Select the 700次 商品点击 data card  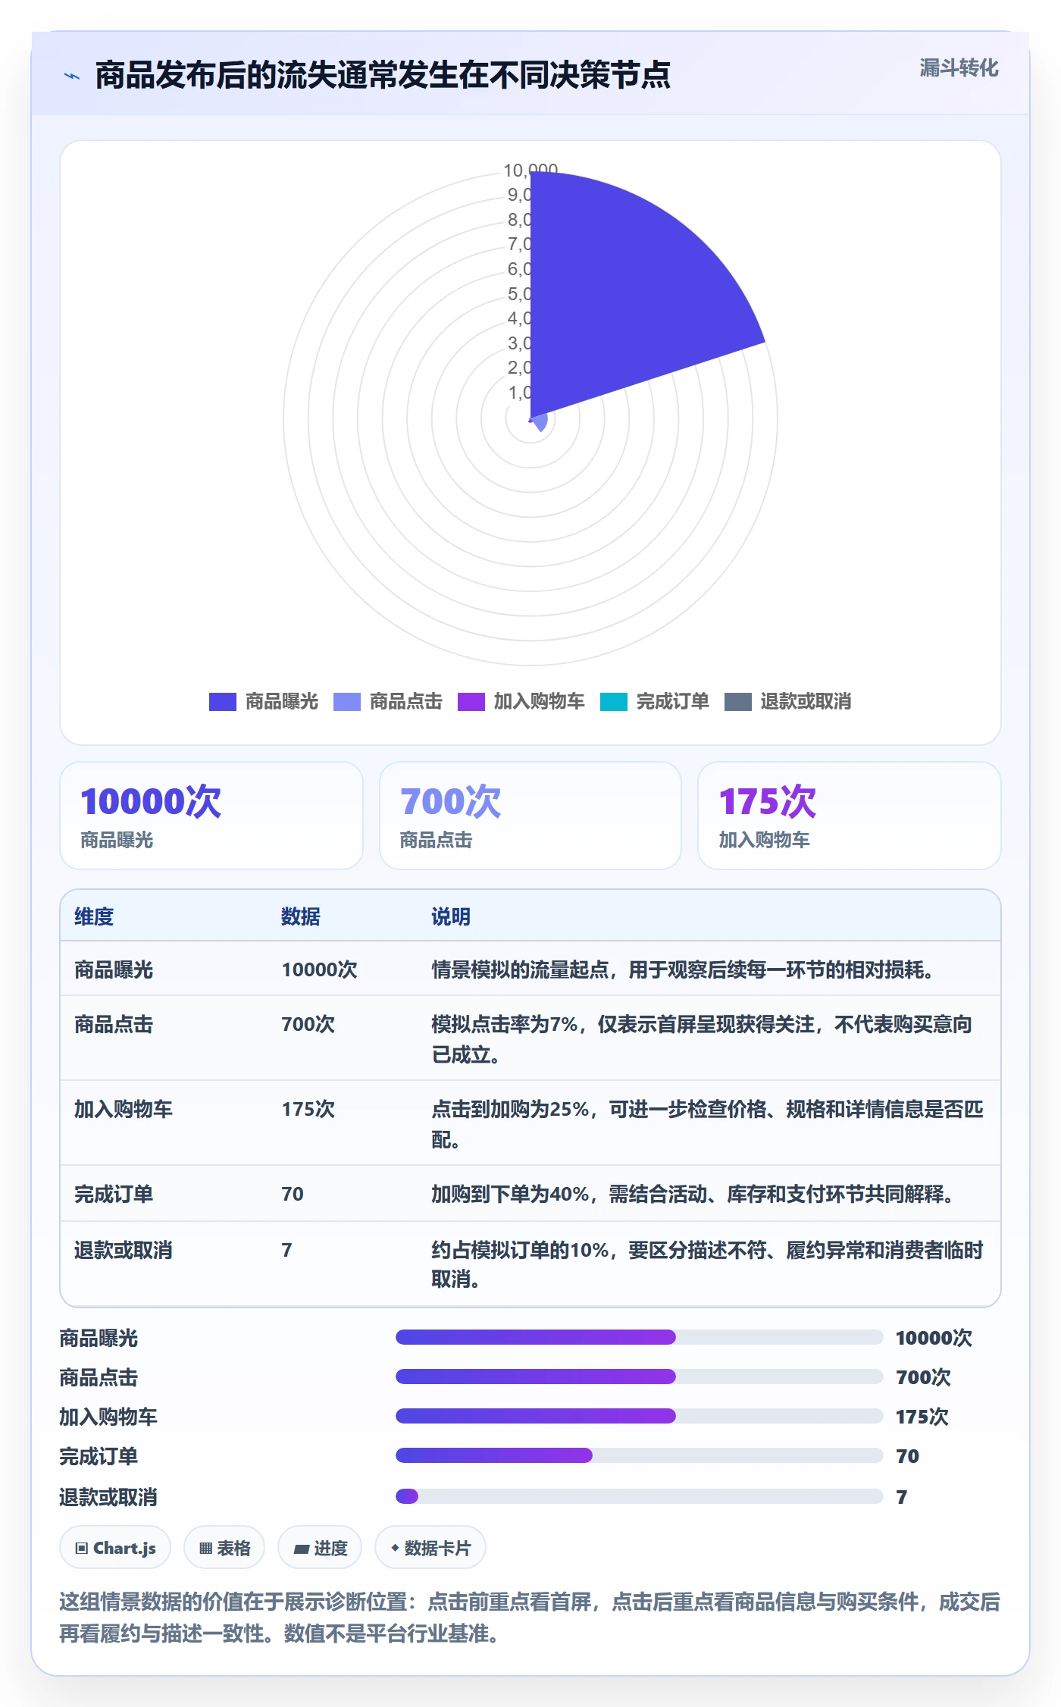coord(530,816)
